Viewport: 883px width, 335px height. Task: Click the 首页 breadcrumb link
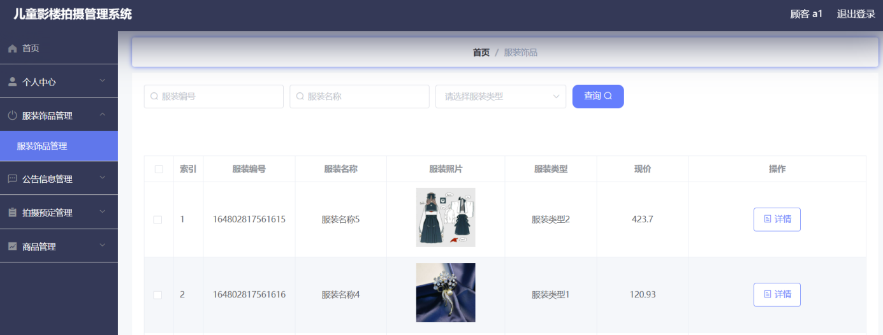click(x=481, y=52)
